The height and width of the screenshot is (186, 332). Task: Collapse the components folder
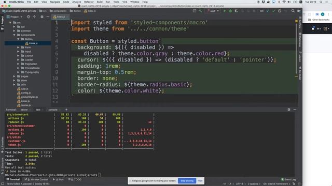[14, 35]
